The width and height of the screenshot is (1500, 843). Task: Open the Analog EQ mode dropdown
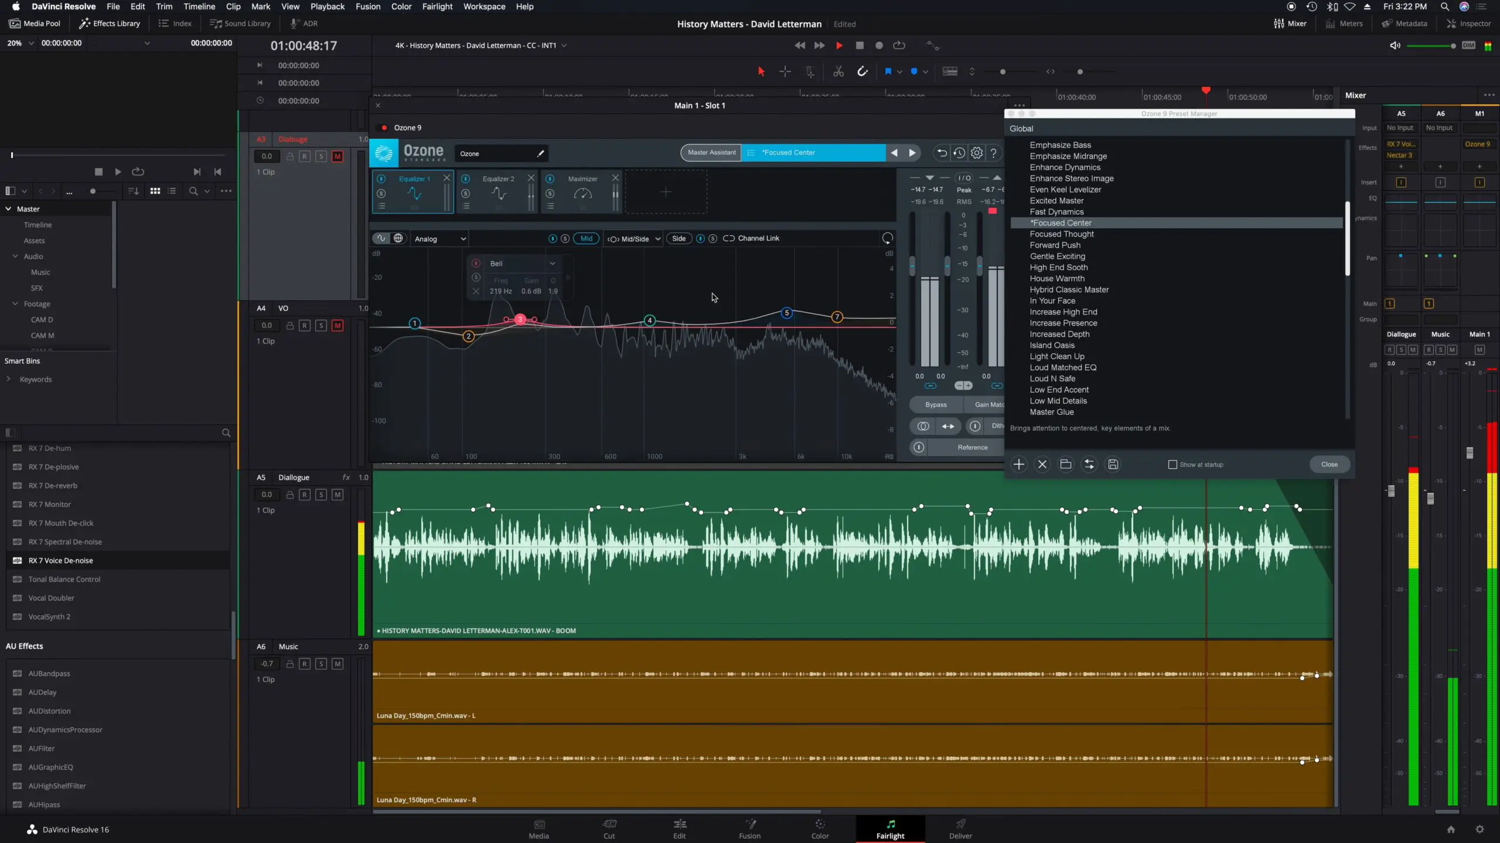pos(439,239)
